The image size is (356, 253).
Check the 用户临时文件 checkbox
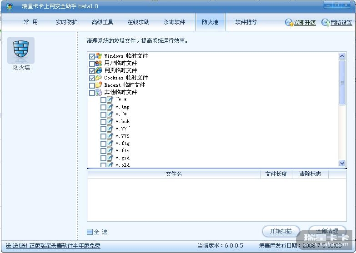coord(92,64)
